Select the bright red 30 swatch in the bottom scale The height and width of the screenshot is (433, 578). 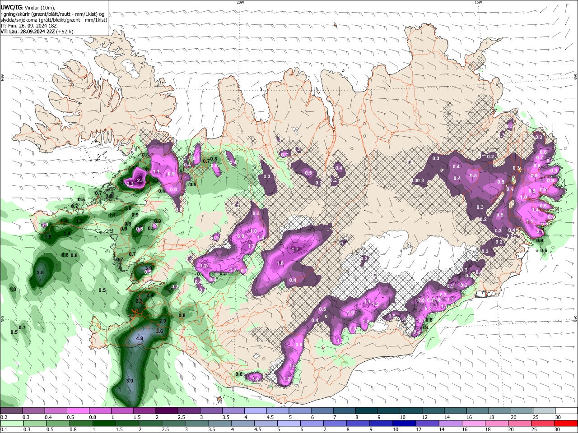(566, 423)
